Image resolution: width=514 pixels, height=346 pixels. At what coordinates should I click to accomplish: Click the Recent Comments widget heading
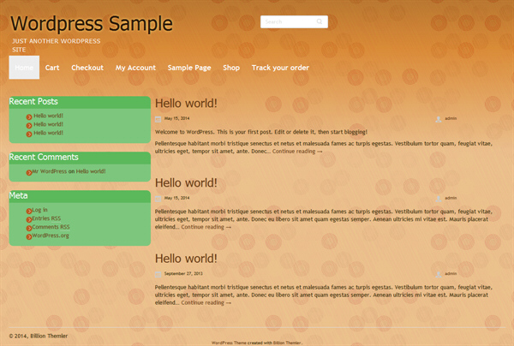point(44,158)
